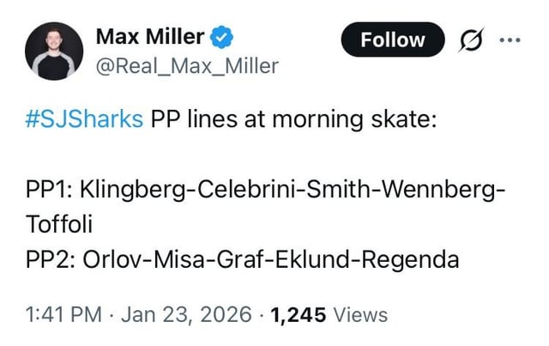Click the name "Orlov" in PP2

click(x=109, y=258)
